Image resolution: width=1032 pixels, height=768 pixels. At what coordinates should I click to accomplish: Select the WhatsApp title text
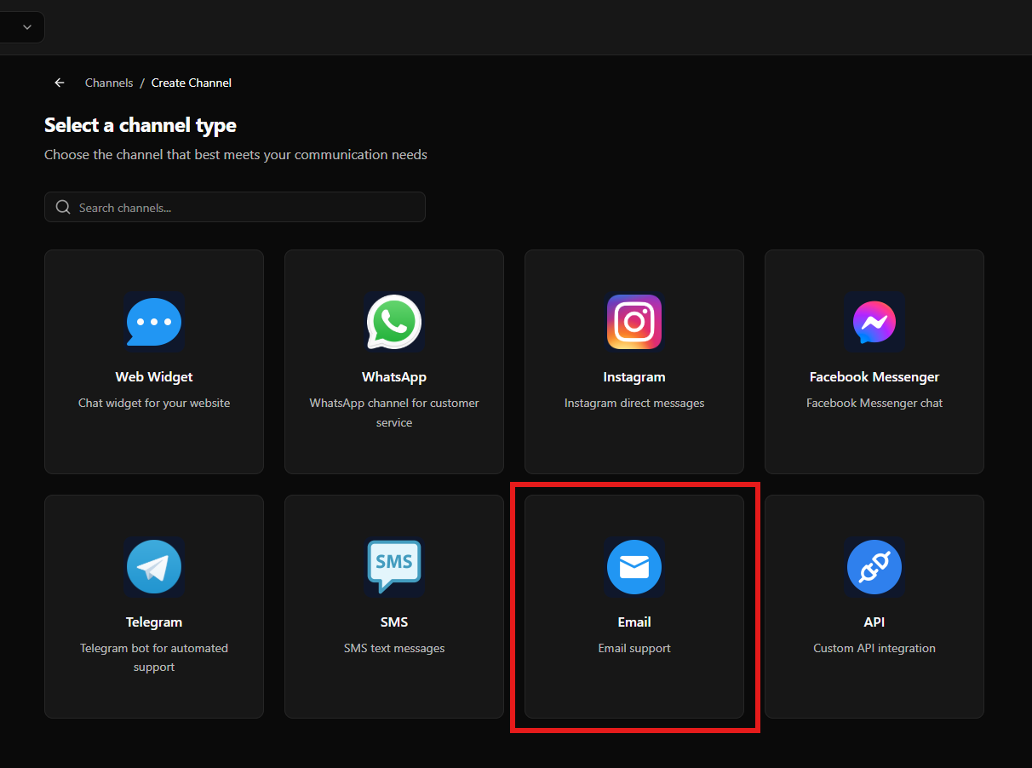point(394,376)
